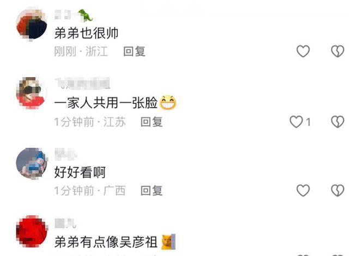The width and height of the screenshot is (349, 256).
Task: Open avatar of '好好看啊' commenter
Action: 32,164
